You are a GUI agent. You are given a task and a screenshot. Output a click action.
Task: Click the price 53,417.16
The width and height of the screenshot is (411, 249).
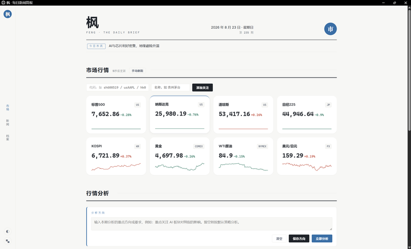coord(234,114)
